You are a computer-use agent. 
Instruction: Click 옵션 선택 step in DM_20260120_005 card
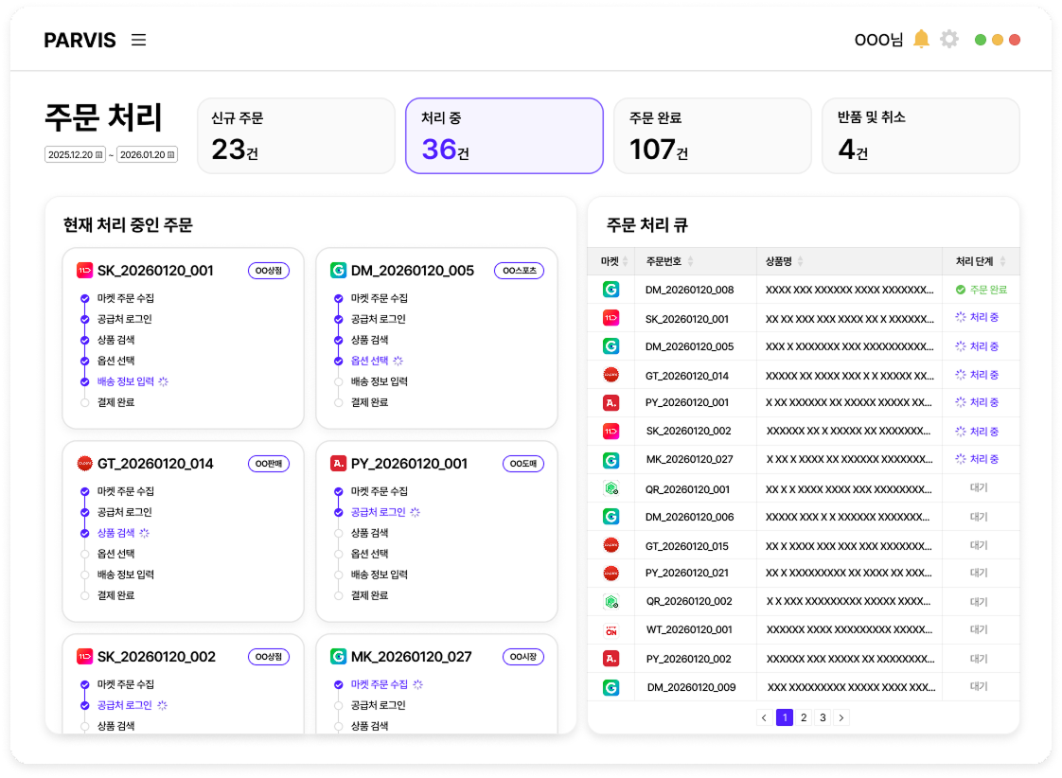[370, 361]
